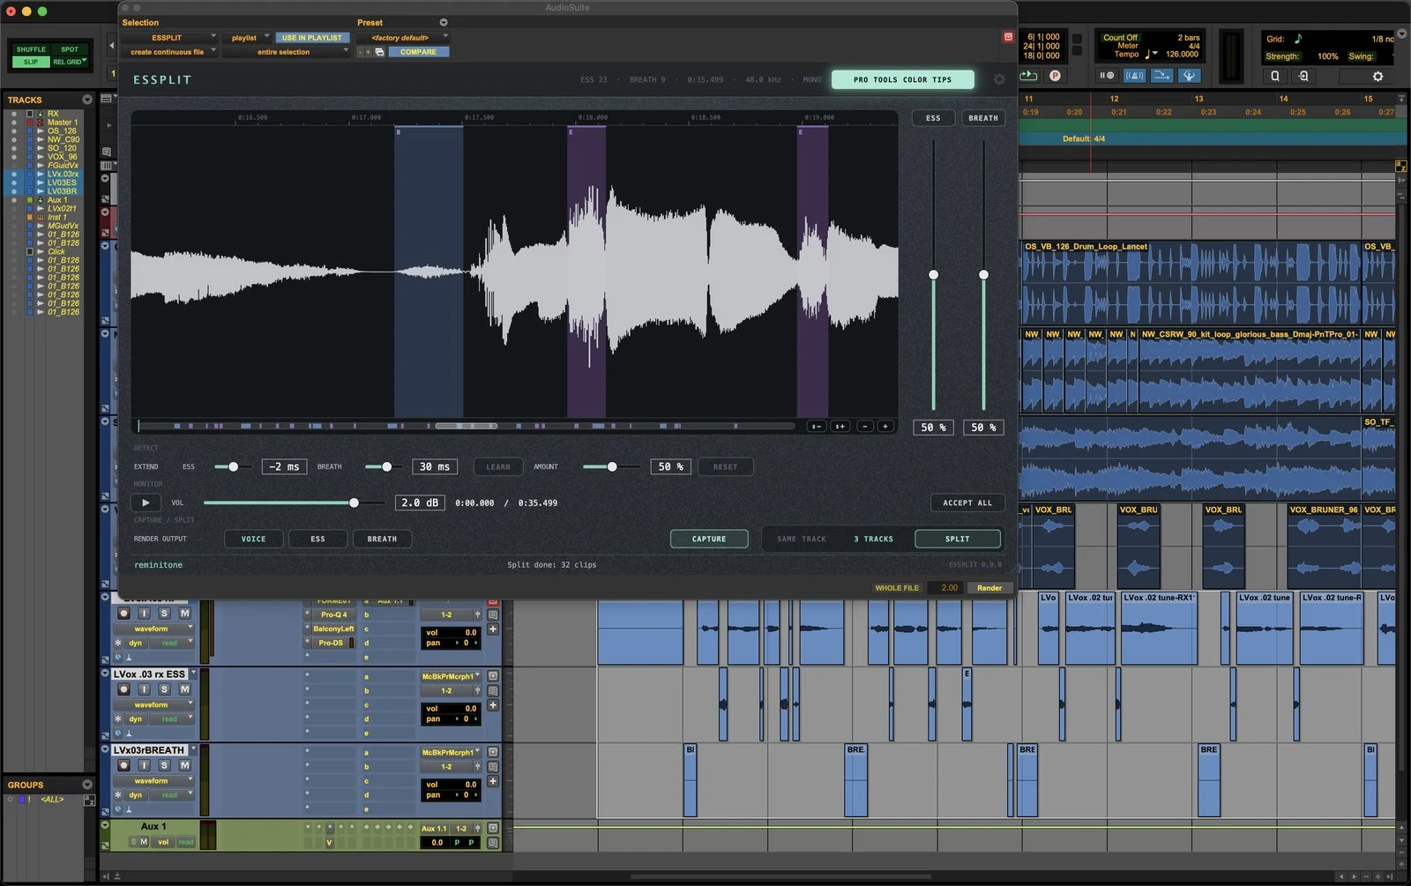Click the quantize Q icon
The height and width of the screenshot is (886, 1411).
pyautogui.click(x=1274, y=76)
